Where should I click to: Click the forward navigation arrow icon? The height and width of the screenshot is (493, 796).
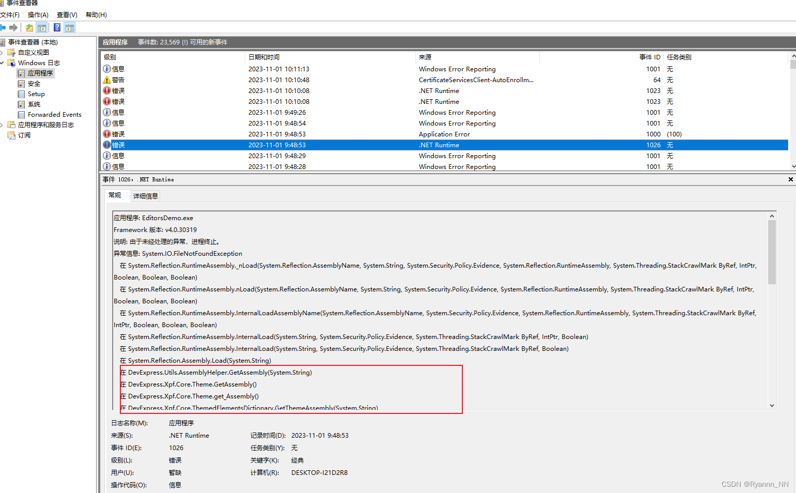click(13, 27)
